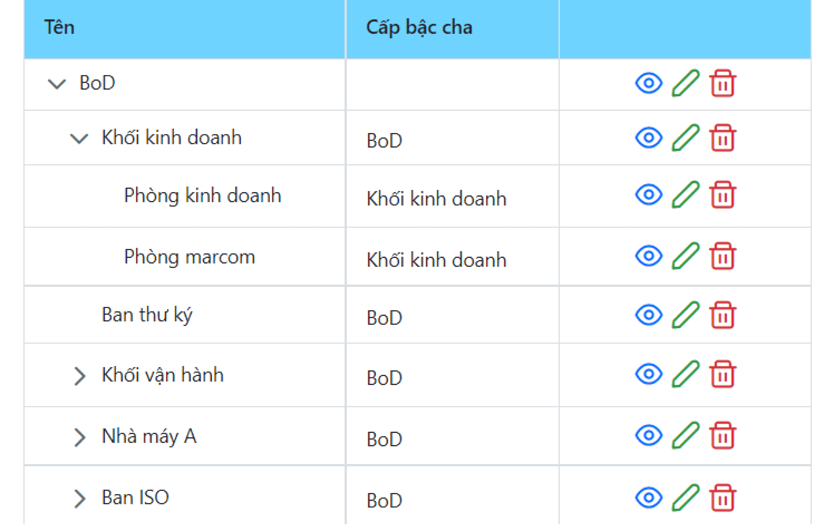Collapse the BoD tree node
The height and width of the screenshot is (532, 824).
click(x=56, y=84)
